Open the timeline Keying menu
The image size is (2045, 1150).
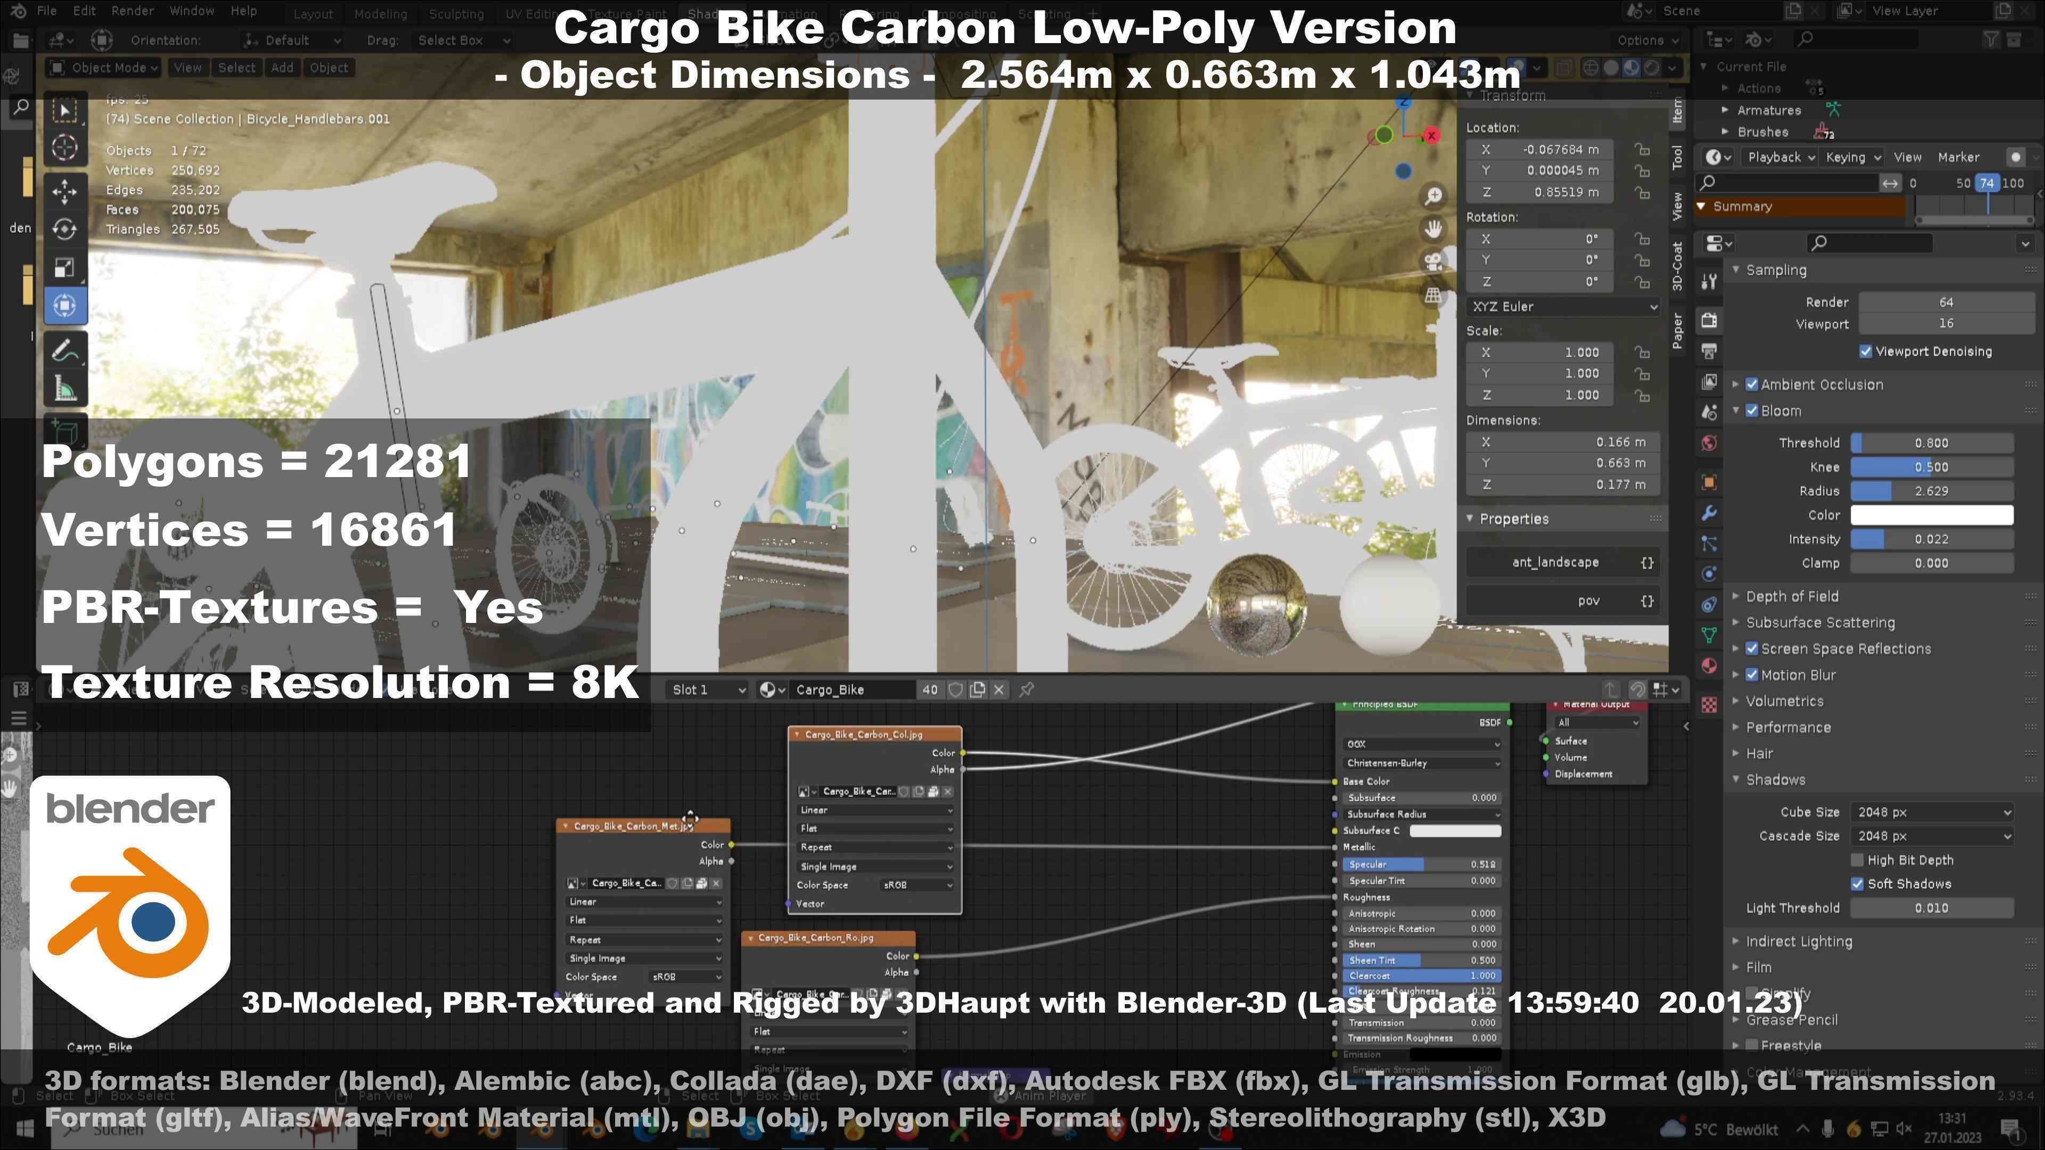(1853, 157)
